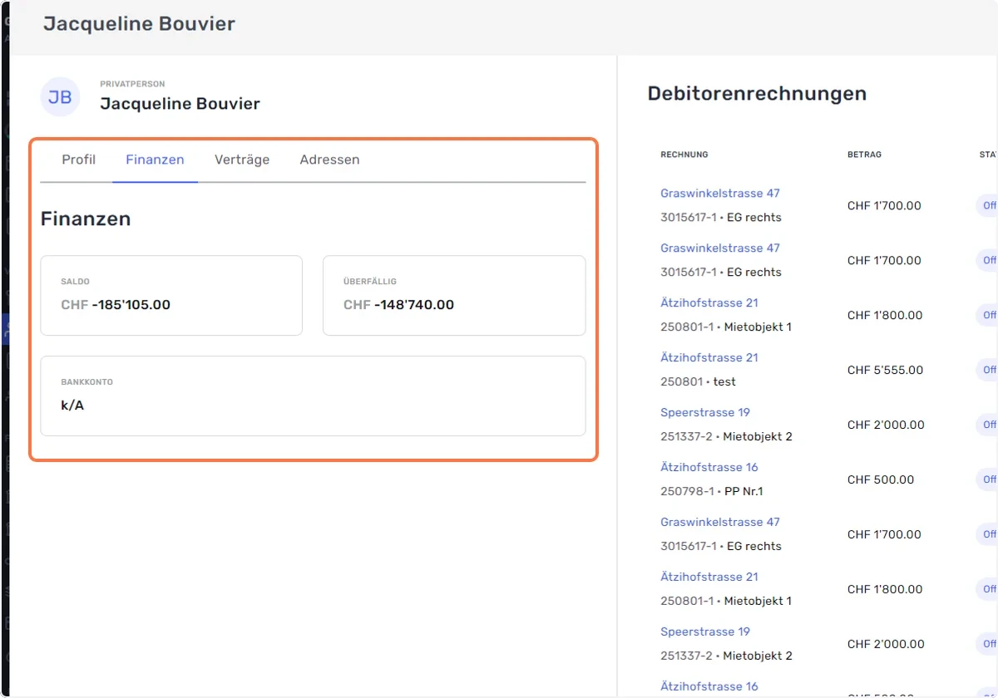Click the CHF 500.00 invoice amount
Image resolution: width=998 pixels, height=698 pixels.
point(881,479)
